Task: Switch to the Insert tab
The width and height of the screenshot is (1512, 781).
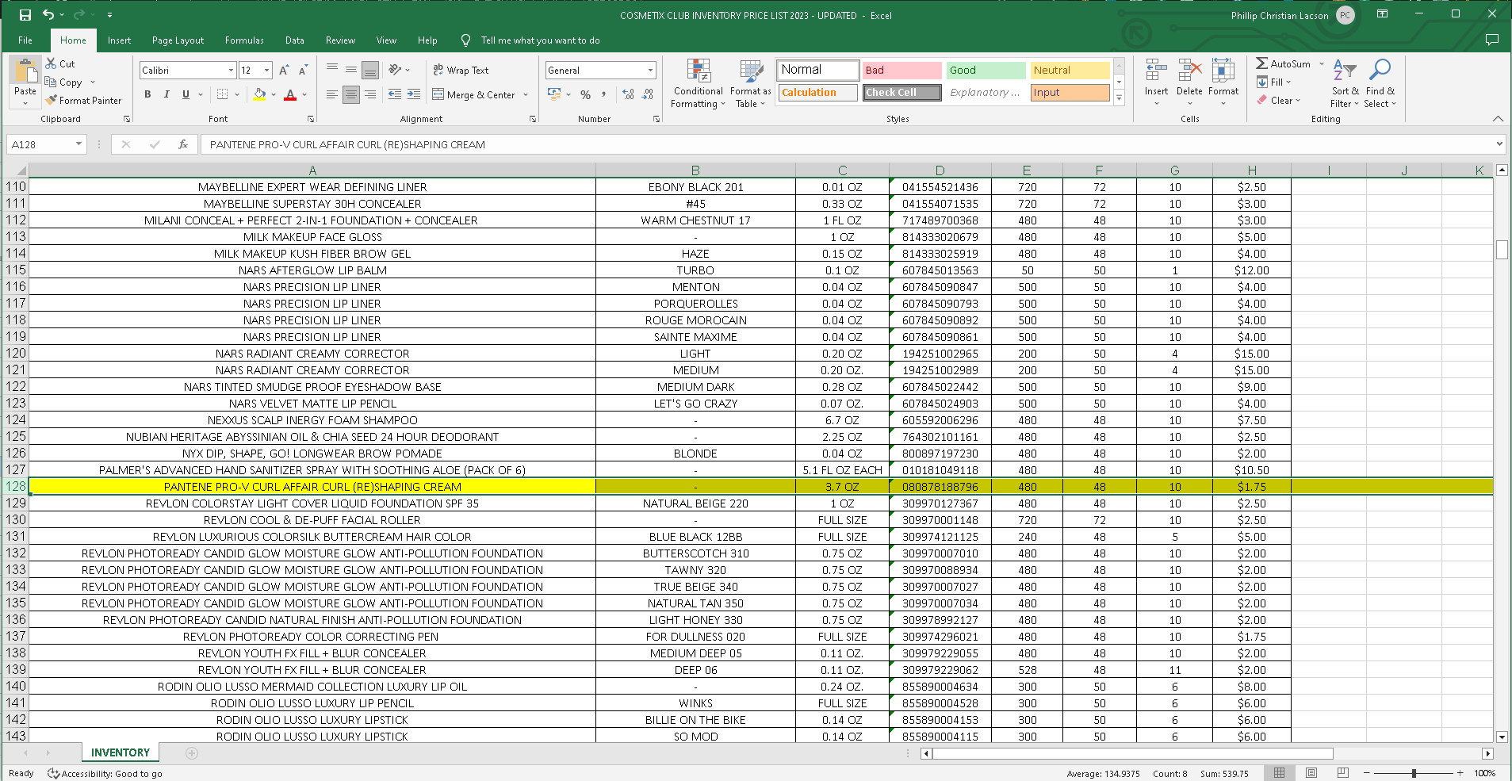Action: coord(119,40)
